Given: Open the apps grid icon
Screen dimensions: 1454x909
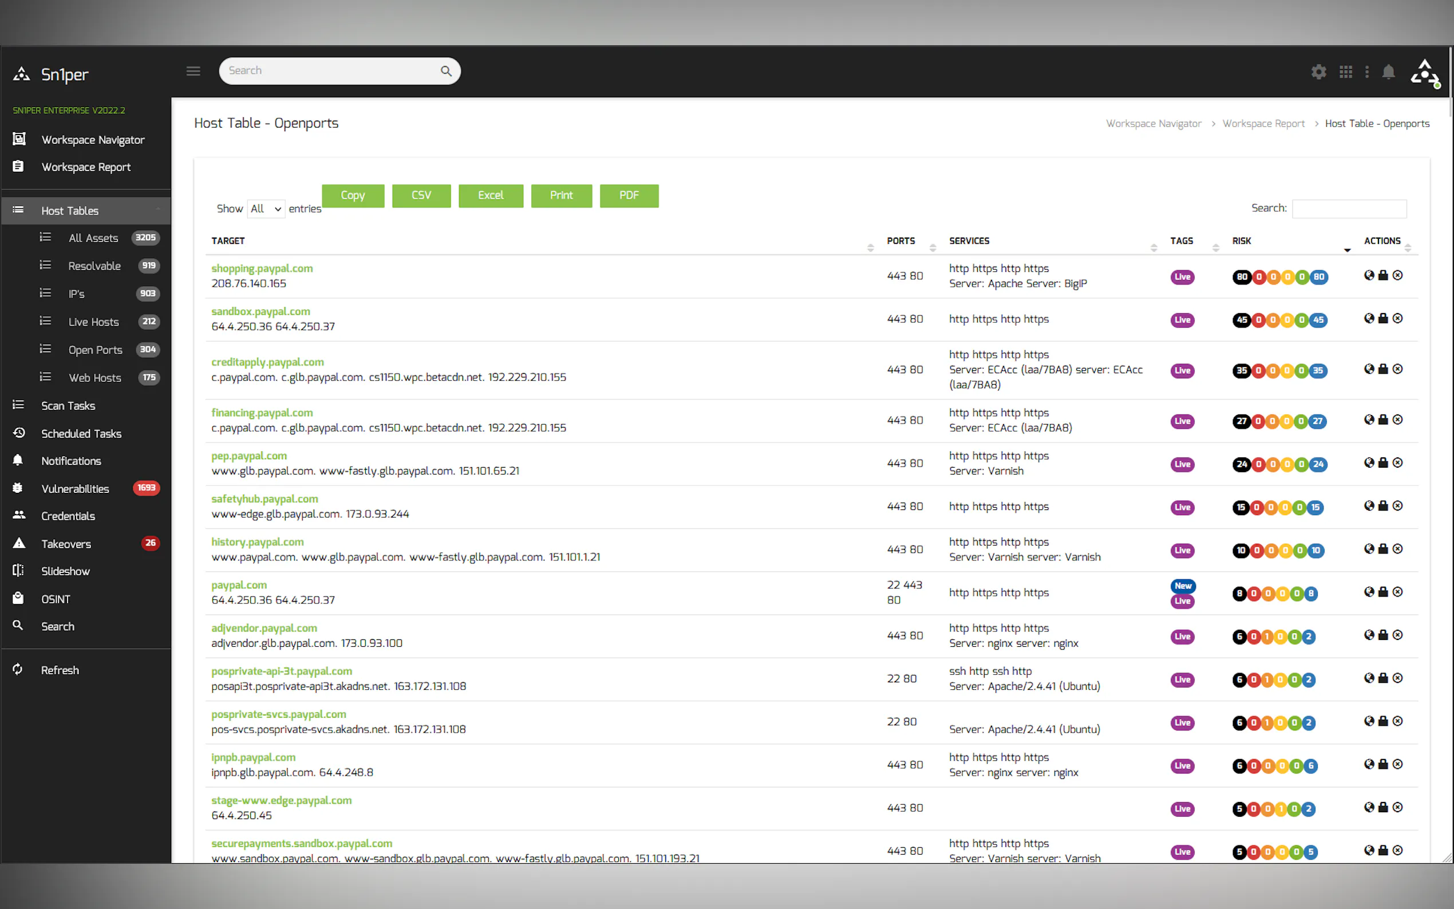Looking at the screenshot, I should click(x=1346, y=72).
